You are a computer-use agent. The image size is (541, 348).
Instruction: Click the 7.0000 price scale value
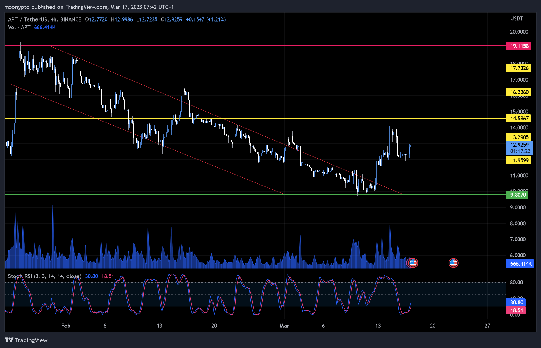pos(518,239)
